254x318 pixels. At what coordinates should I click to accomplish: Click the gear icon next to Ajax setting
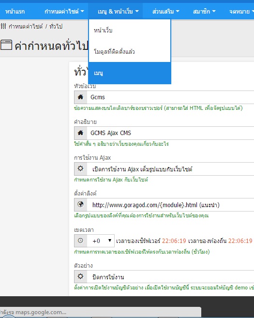[x=80, y=168]
